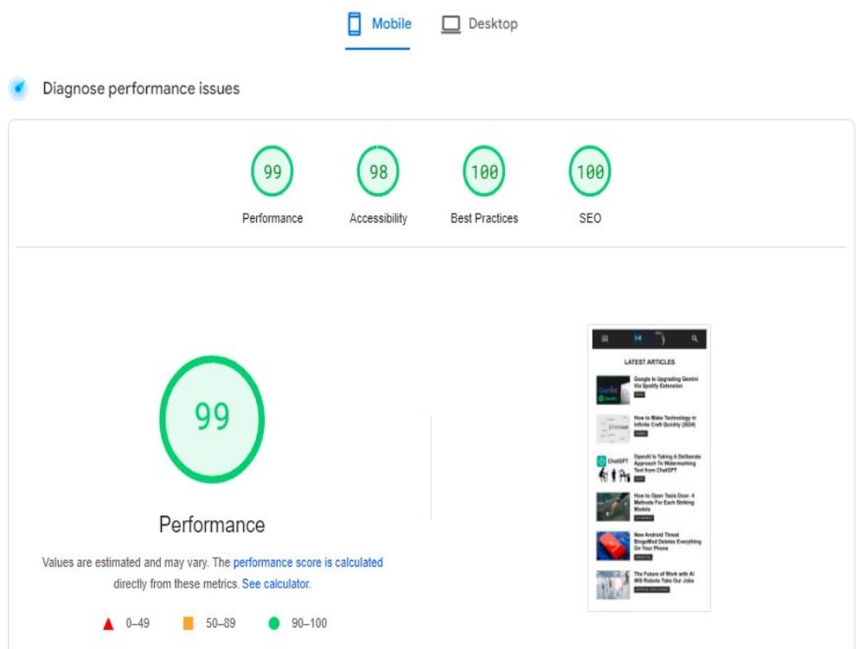Open the 'See calculator' link
Viewport: 865px width, 649px height.
[275, 584]
